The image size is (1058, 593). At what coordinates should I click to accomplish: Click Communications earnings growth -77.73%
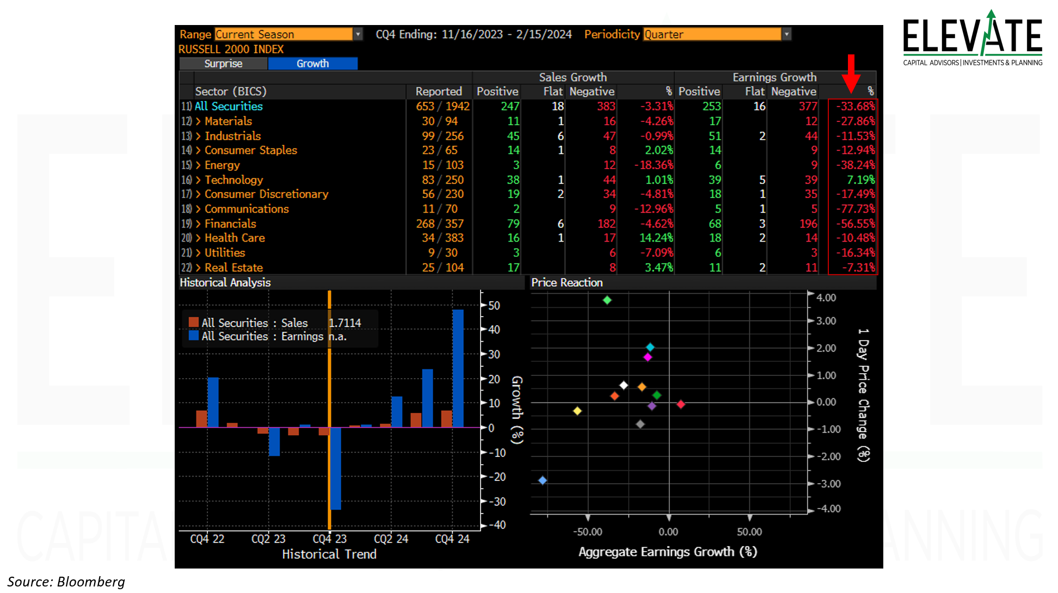[855, 209]
